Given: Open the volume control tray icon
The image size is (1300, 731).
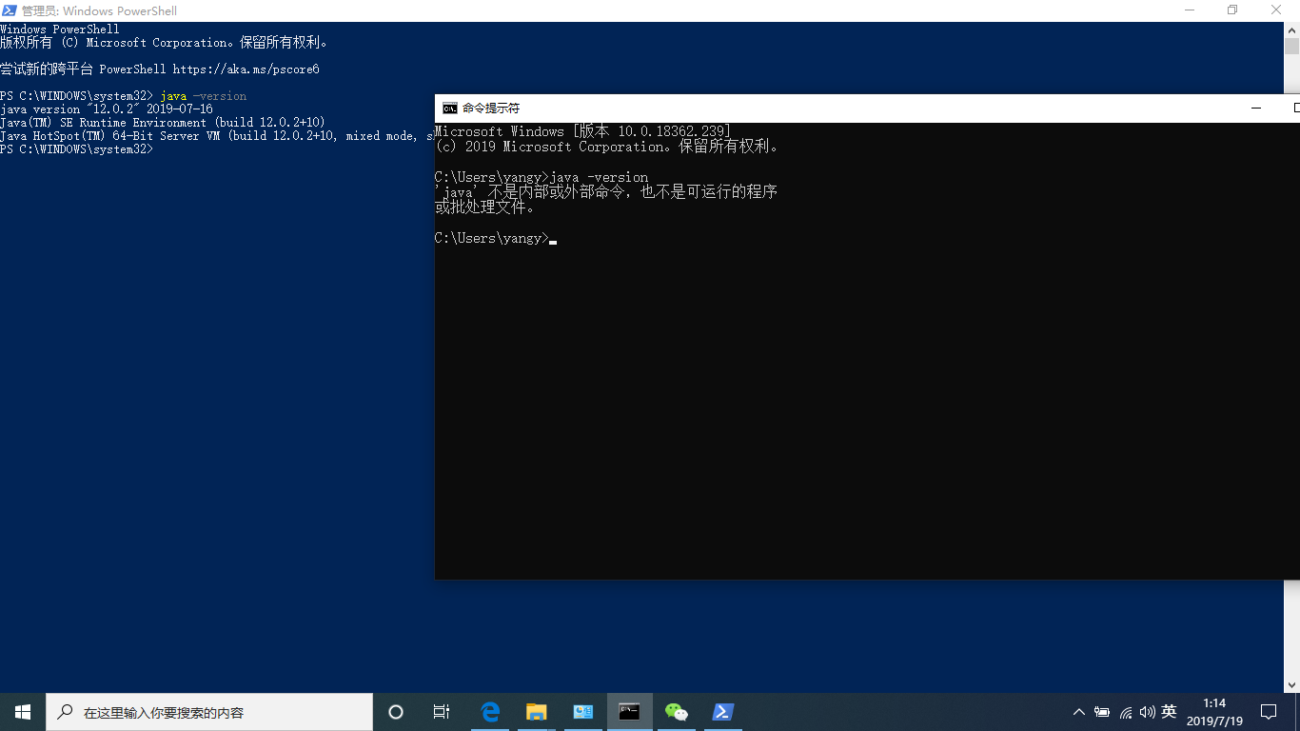Looking at the screenshot, I should 1147,712.
